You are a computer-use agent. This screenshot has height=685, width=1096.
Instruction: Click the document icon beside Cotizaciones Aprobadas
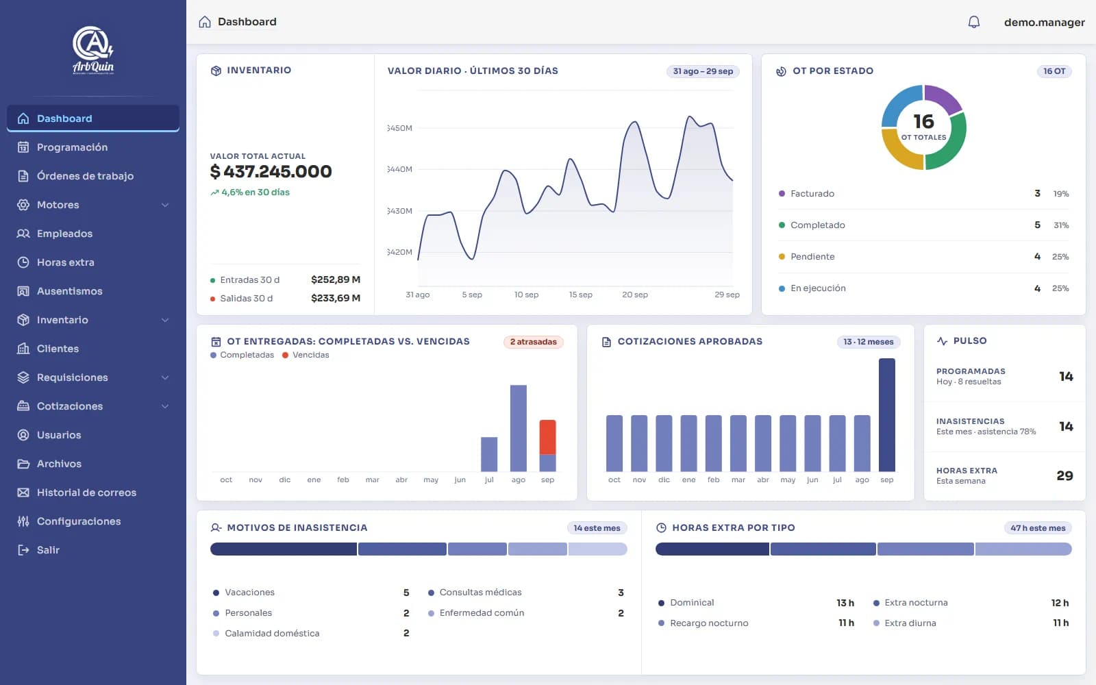[x=606, y=342]
